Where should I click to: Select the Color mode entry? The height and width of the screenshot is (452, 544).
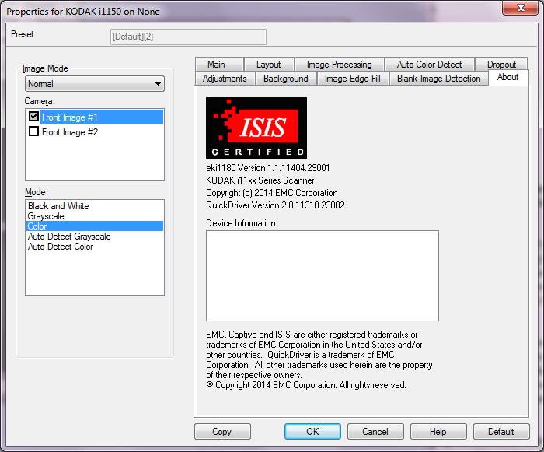click(x=95, y=226)
